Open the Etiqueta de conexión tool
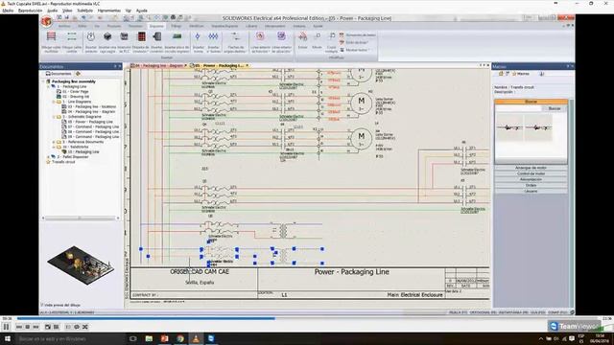The width and height of the screenshot is (614, 345). tap(141, 42)
